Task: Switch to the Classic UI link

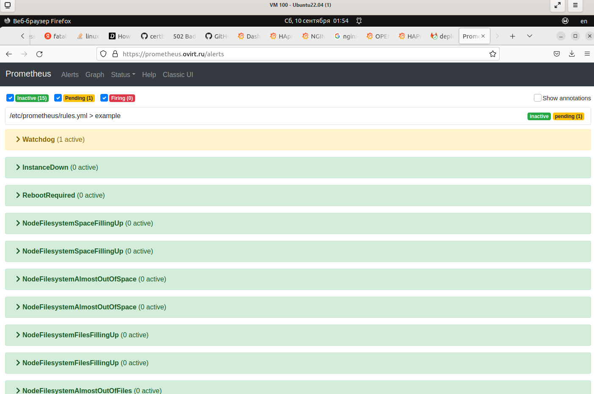Action: (x=178, y=74)
